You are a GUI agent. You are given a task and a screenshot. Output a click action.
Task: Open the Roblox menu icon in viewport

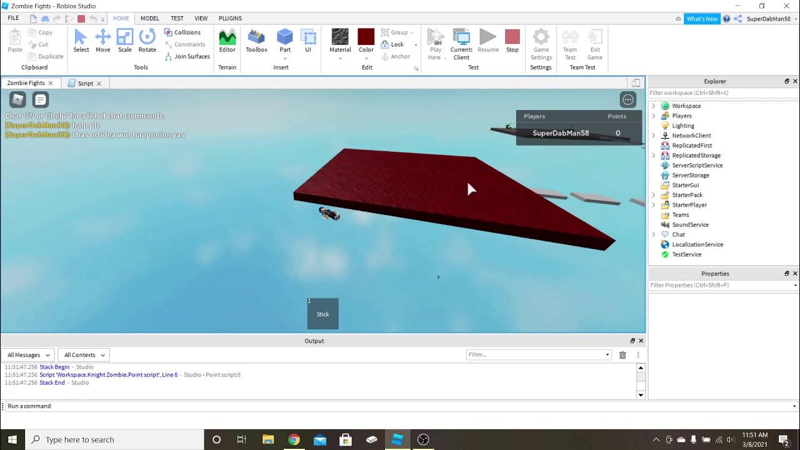pos(17,99)
